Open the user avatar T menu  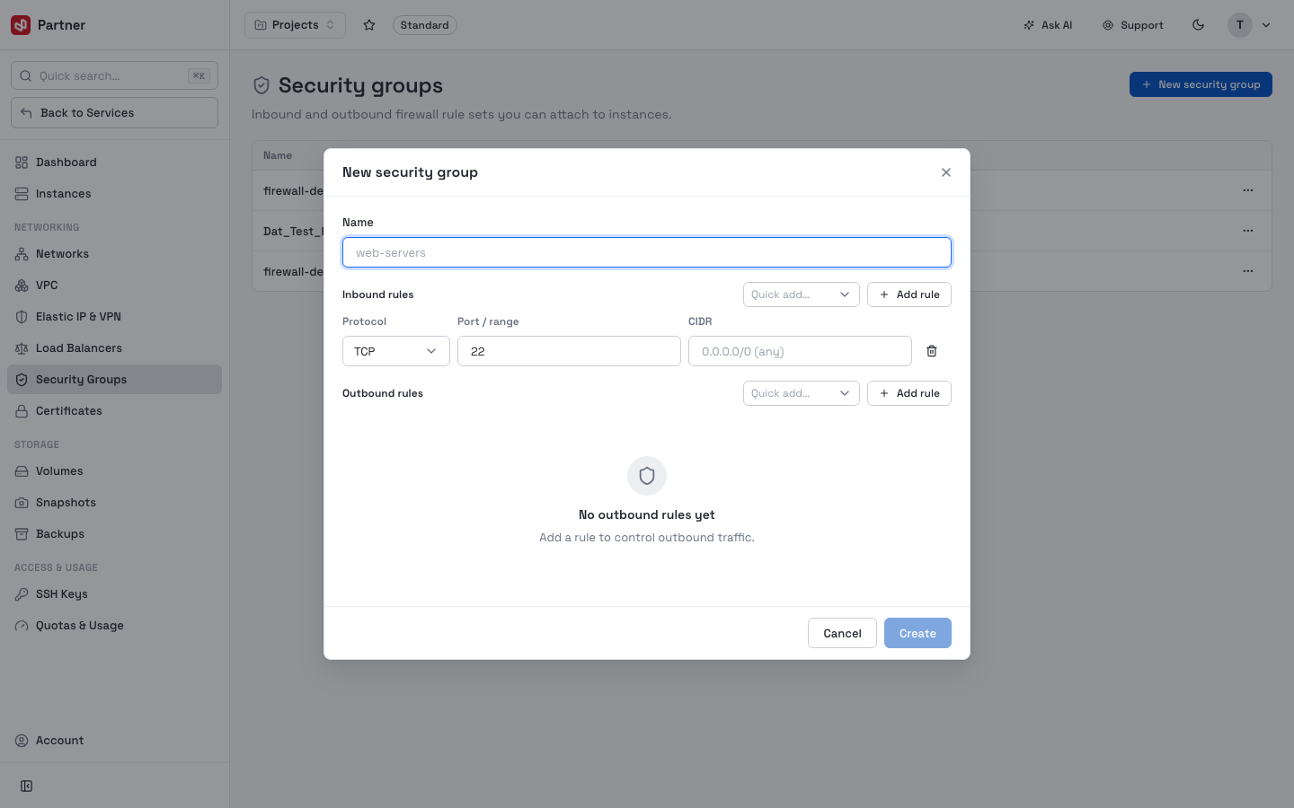tap(1250, 25)
